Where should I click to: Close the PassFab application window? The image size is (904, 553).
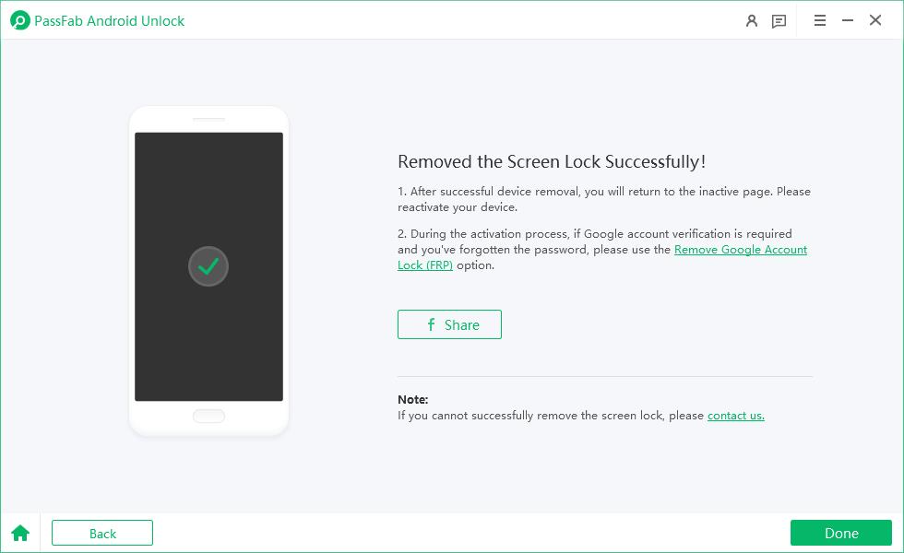[874, 19]
